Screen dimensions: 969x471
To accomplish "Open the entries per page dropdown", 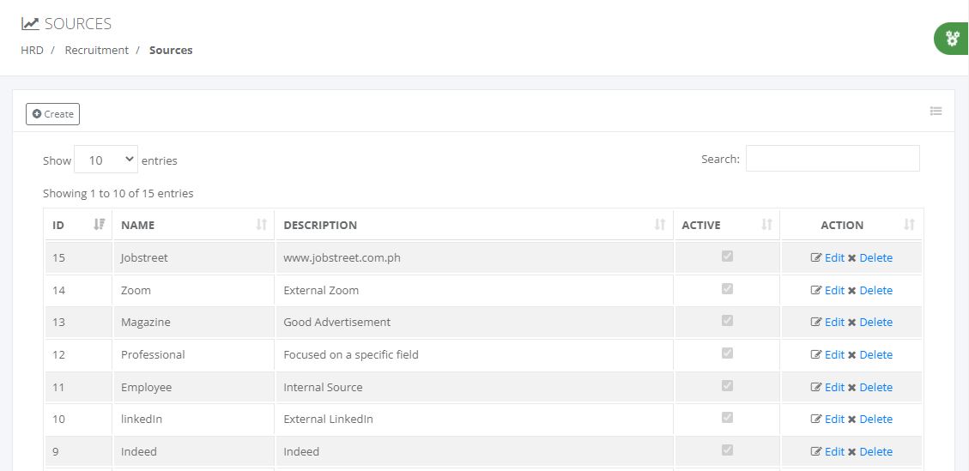I will tap(106, 160).
